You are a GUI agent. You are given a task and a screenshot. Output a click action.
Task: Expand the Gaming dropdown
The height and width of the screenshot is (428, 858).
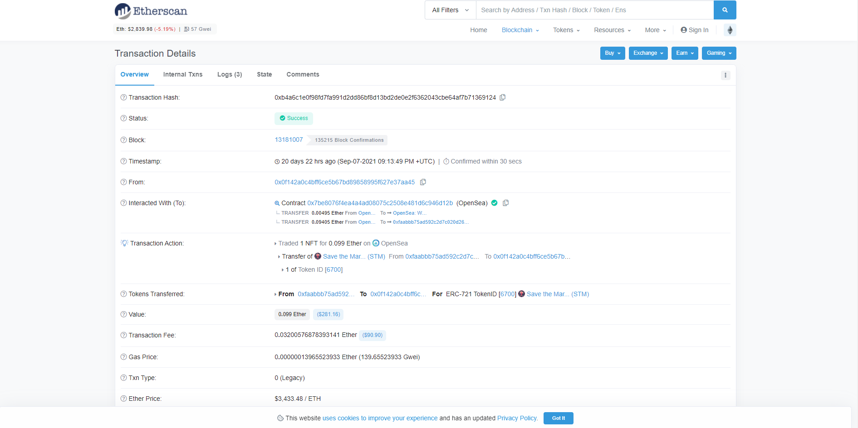click(719, 53)
